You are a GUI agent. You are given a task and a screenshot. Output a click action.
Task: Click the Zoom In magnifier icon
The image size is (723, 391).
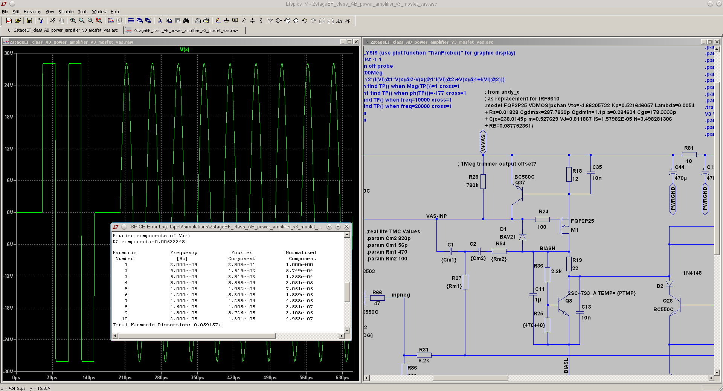(x=73, y=21)
